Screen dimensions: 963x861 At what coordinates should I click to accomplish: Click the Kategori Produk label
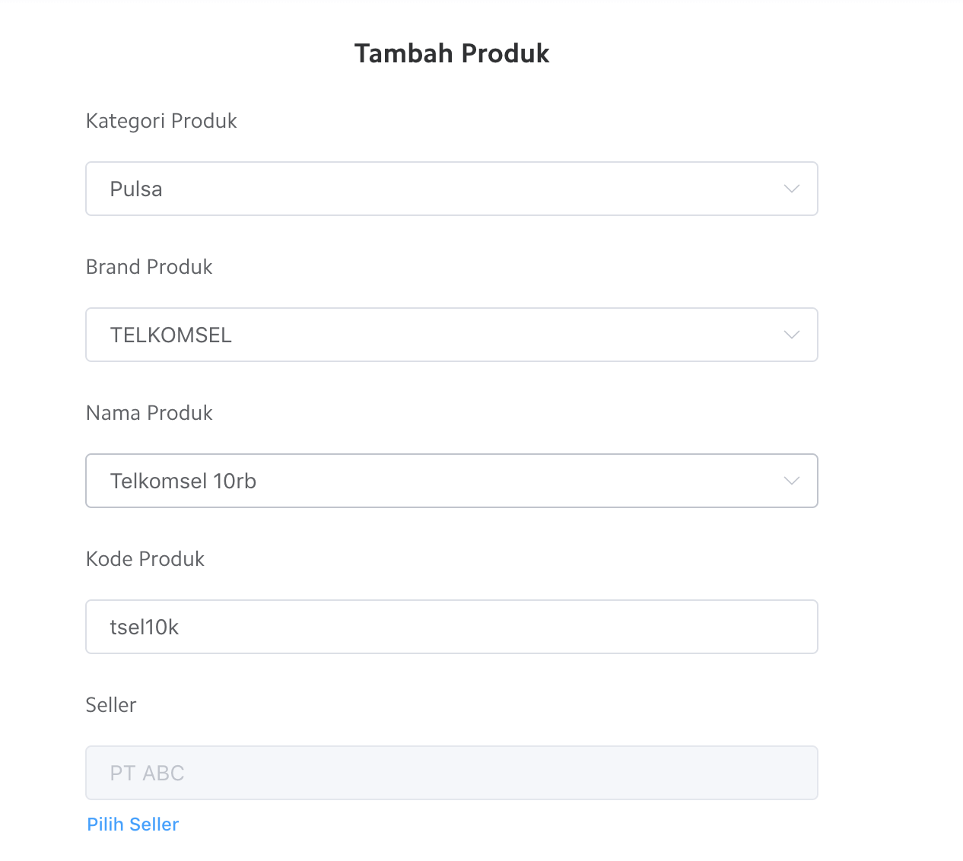coord(161,121)
